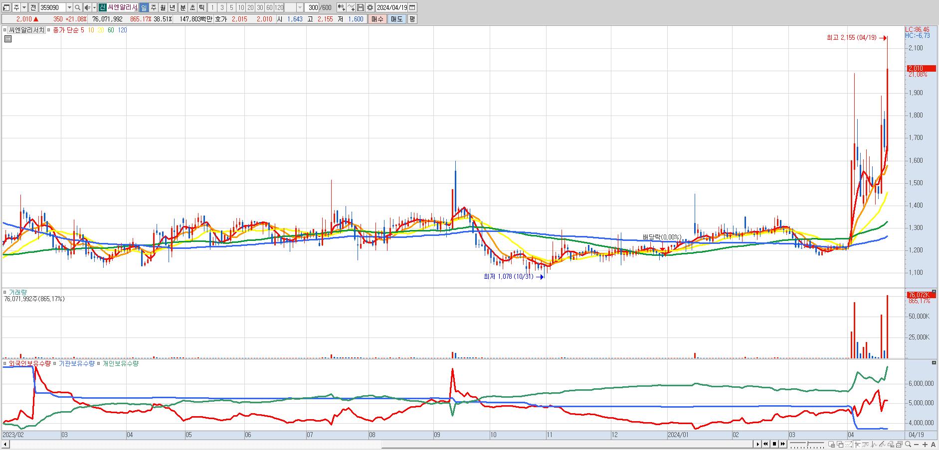Edit the bar count field 300
This screenshot has height=450, width=939.
[312, 7]
